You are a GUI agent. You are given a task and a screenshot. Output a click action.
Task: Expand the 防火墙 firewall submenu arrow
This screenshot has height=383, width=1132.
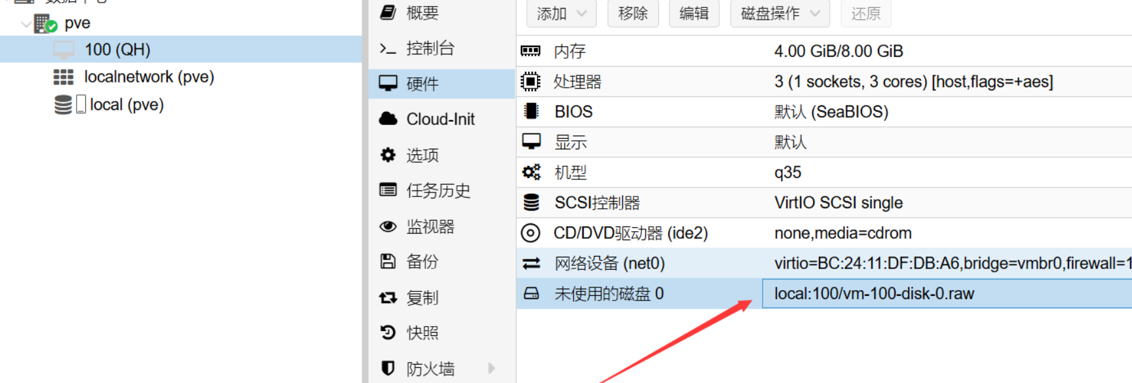point(491,369)
